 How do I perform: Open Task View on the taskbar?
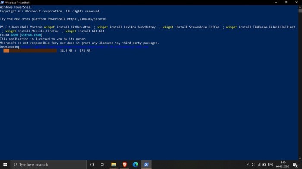(x=103, y=165)
